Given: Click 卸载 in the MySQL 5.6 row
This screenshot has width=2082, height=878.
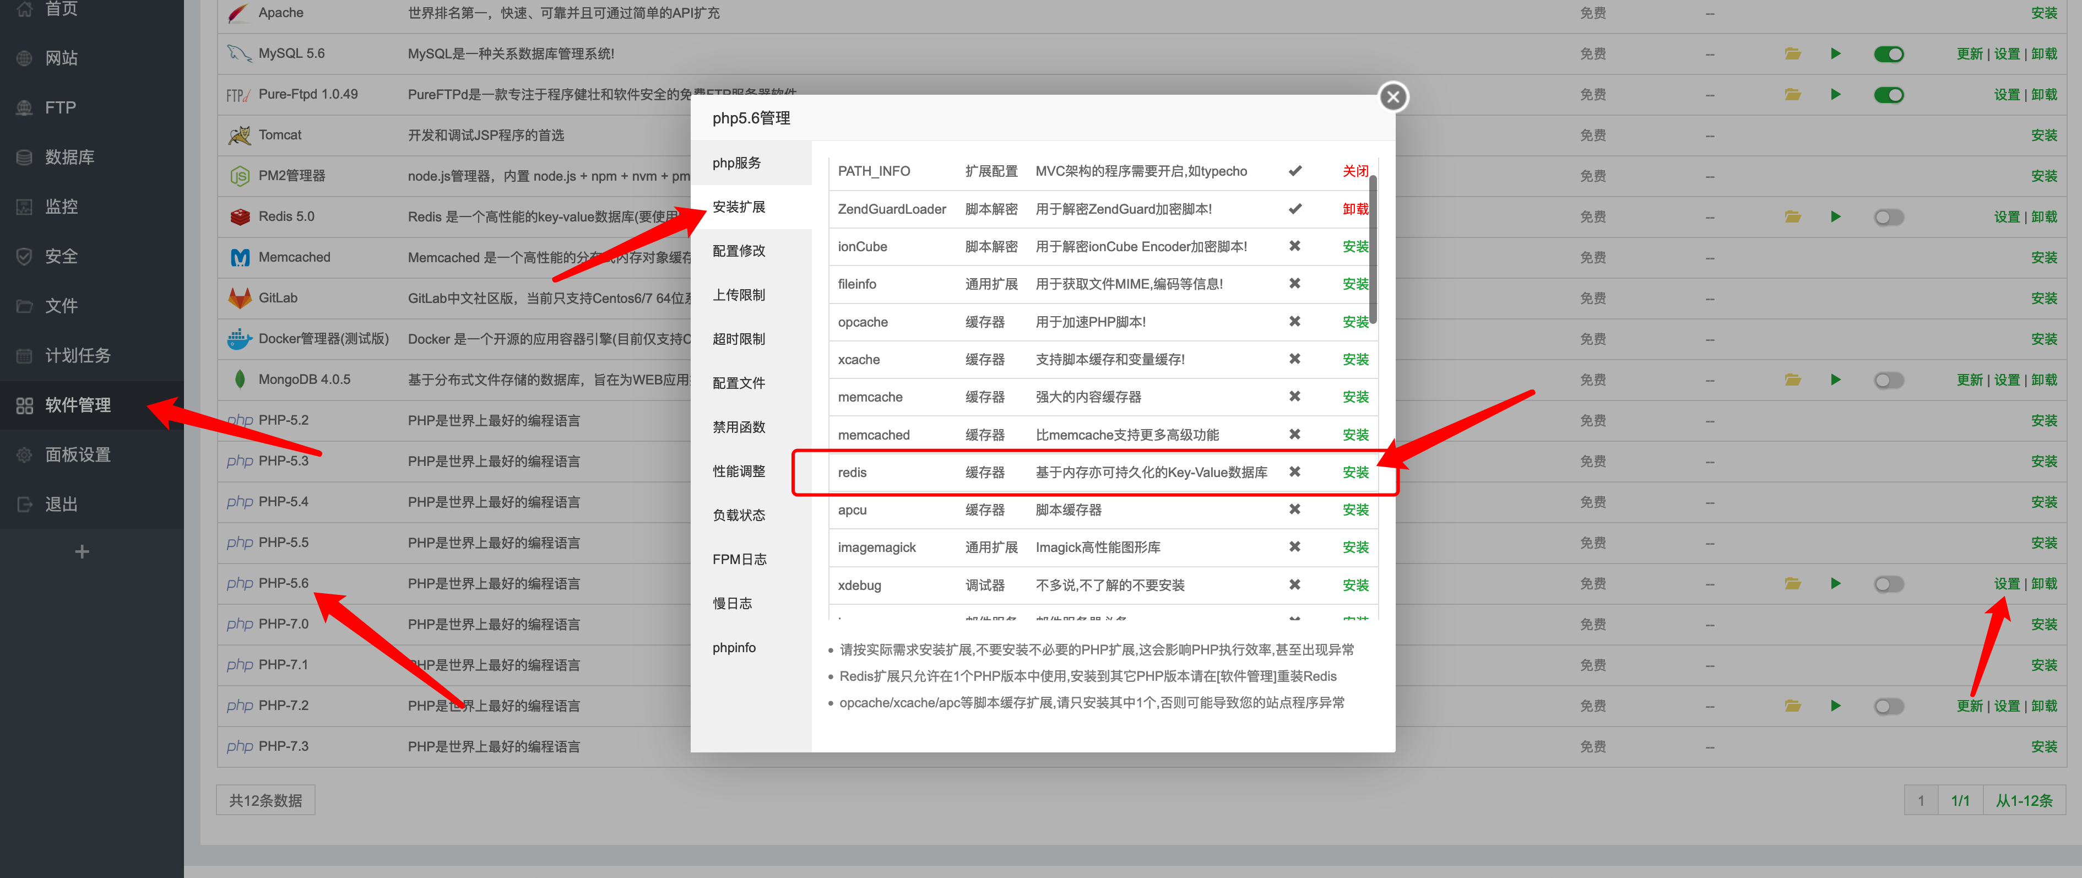Looking at the screenshot, I should pyautogui.click(x=2043, y=54).
